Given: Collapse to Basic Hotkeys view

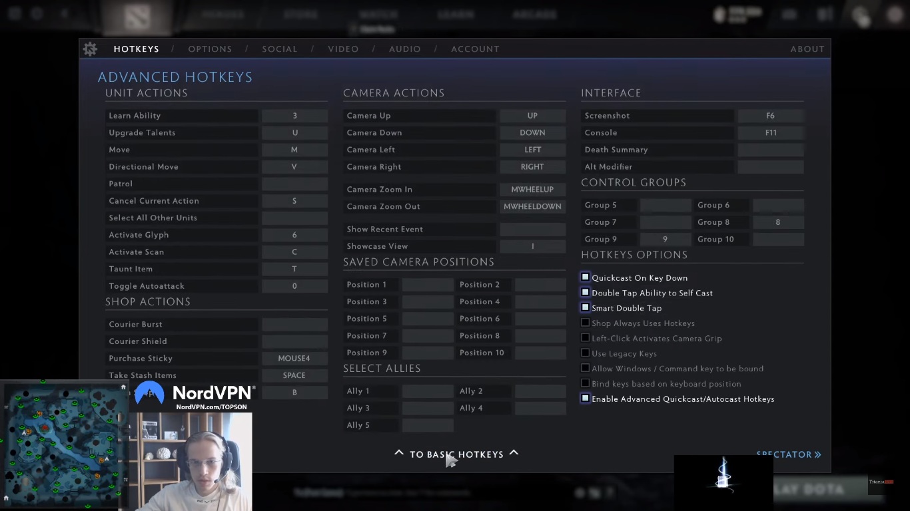Looking at the screenshot, I should pos(456,454).
